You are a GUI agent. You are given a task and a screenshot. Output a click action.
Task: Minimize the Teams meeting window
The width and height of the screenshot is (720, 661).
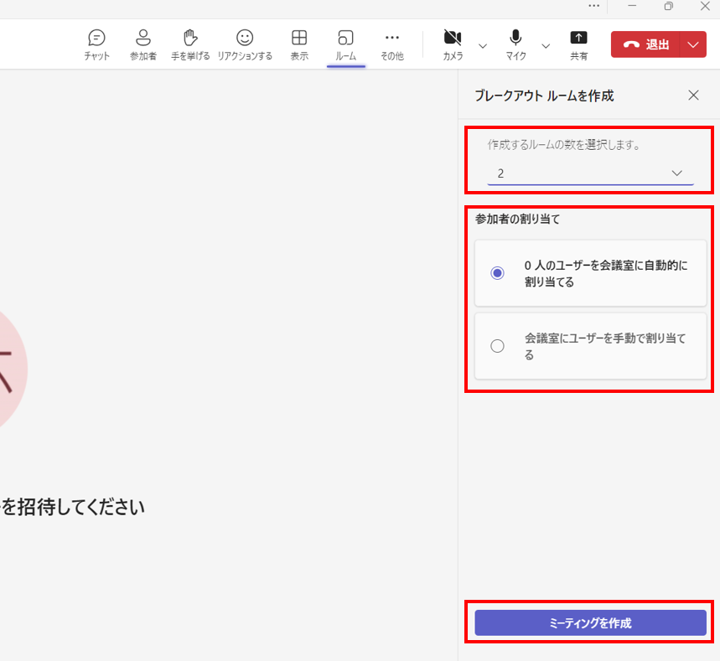point(632,6)
